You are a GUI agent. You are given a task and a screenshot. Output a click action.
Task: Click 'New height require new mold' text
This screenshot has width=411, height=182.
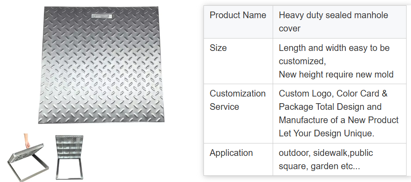coord(336,74)
